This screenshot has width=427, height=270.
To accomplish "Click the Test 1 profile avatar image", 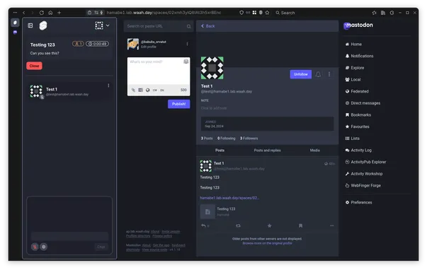I will pyautogui.click(x=212, y=68).
